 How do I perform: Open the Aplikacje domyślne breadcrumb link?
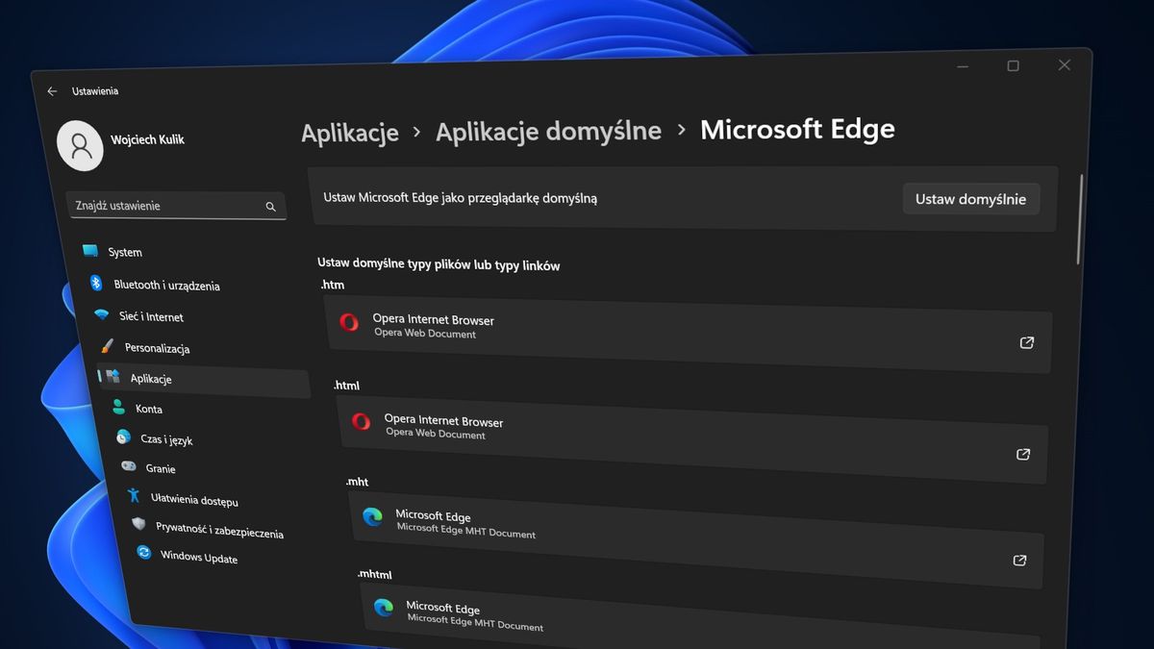coord(548,131)
